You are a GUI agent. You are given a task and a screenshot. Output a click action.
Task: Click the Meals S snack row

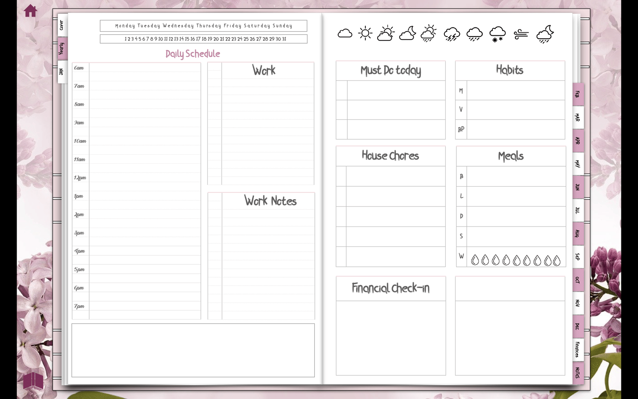(516, 236)
